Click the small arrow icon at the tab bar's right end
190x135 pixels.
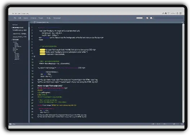tap(182, 22)
